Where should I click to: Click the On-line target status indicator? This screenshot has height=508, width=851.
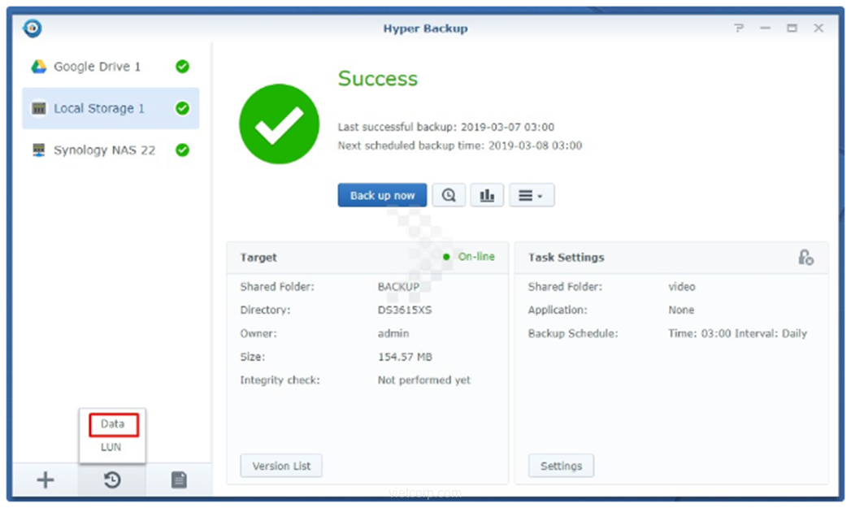click(470, 257)
